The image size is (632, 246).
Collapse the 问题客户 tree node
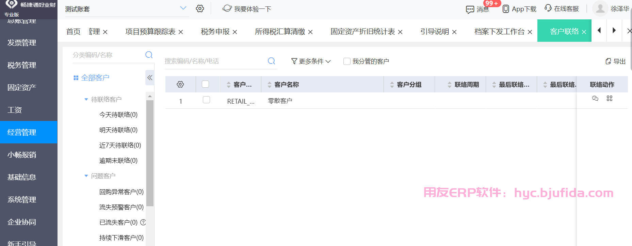[86, 176]
